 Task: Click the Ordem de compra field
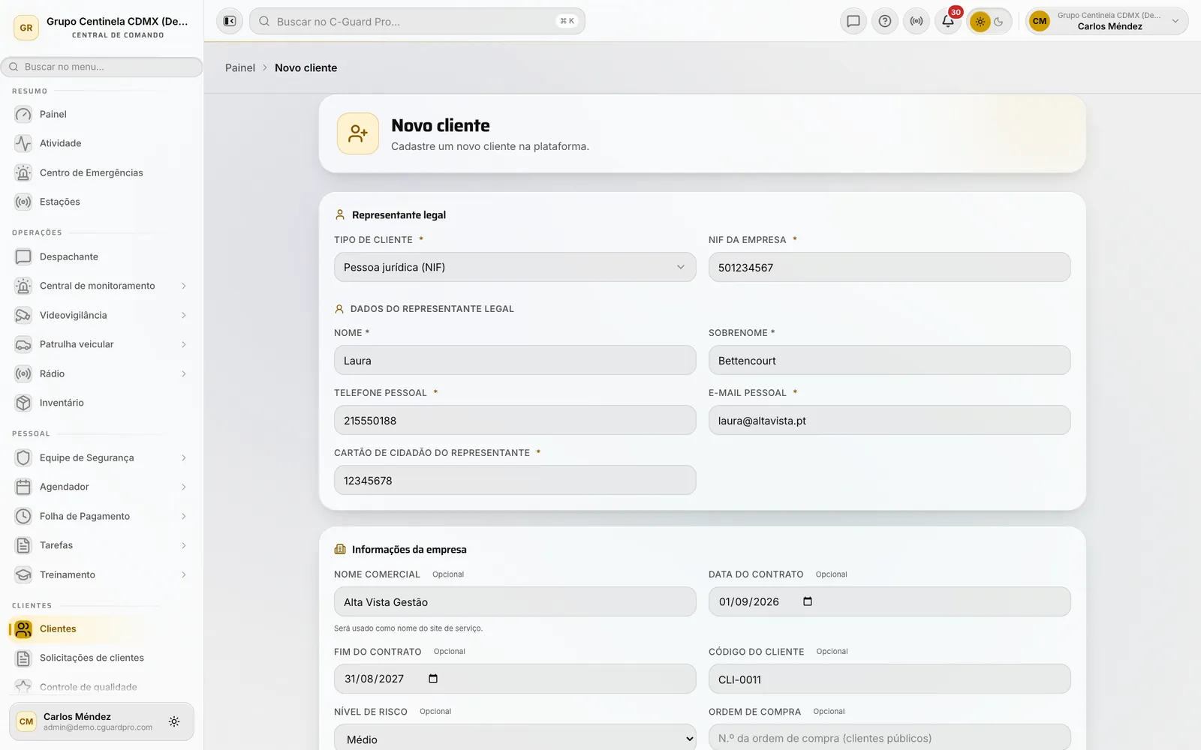[889, 738]
